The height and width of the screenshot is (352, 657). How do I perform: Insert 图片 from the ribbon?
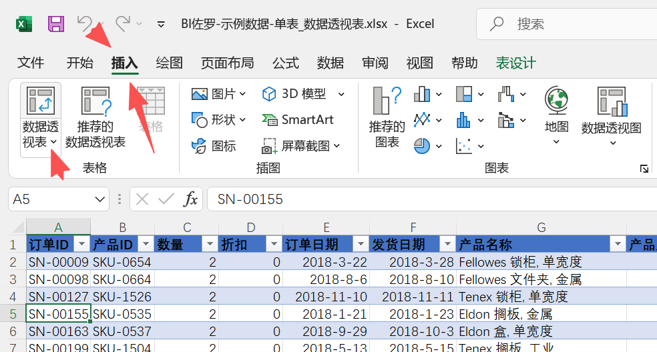(x=218, y=94)
